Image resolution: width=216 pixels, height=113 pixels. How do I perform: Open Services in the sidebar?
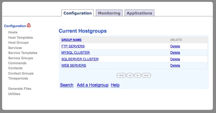(x=15, y=48)
